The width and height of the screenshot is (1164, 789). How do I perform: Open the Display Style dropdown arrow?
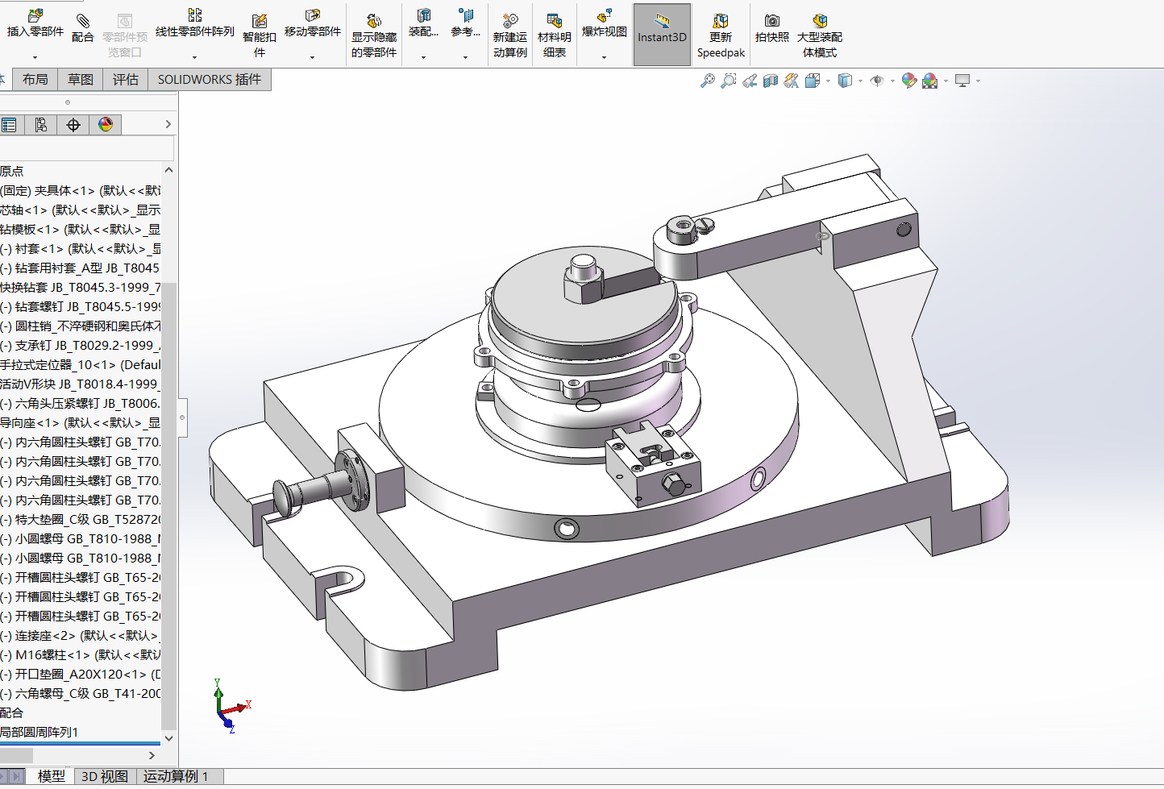point(860,81)
